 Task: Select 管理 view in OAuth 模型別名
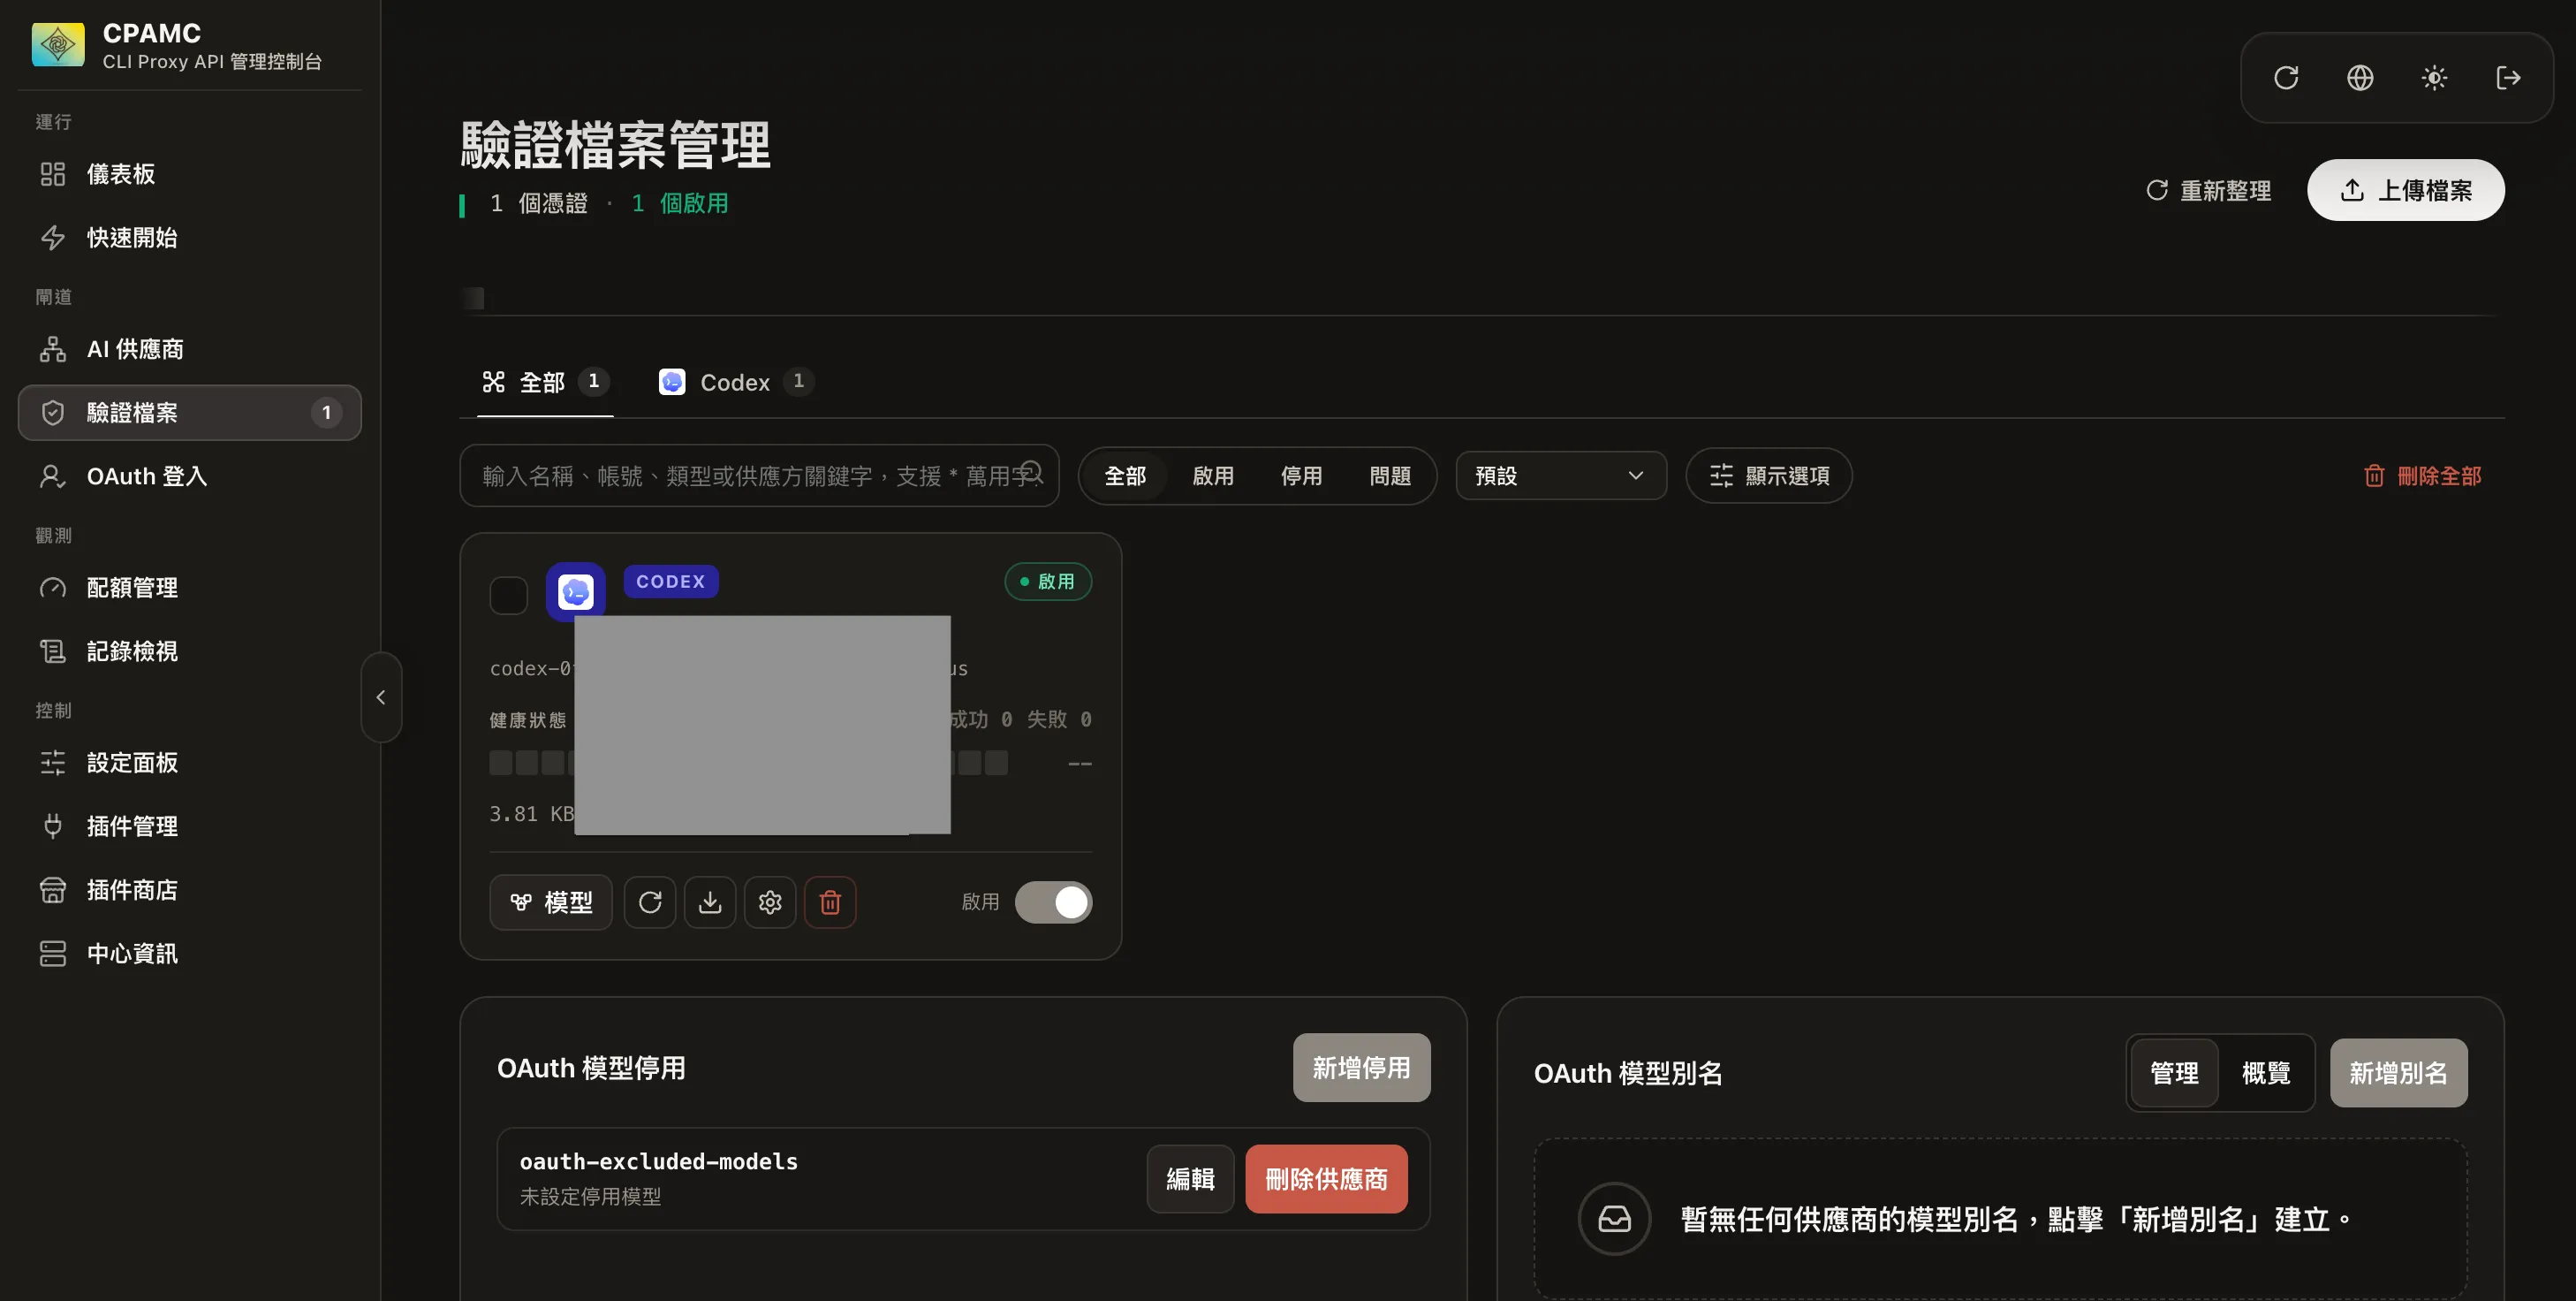pos(2174,1074)
